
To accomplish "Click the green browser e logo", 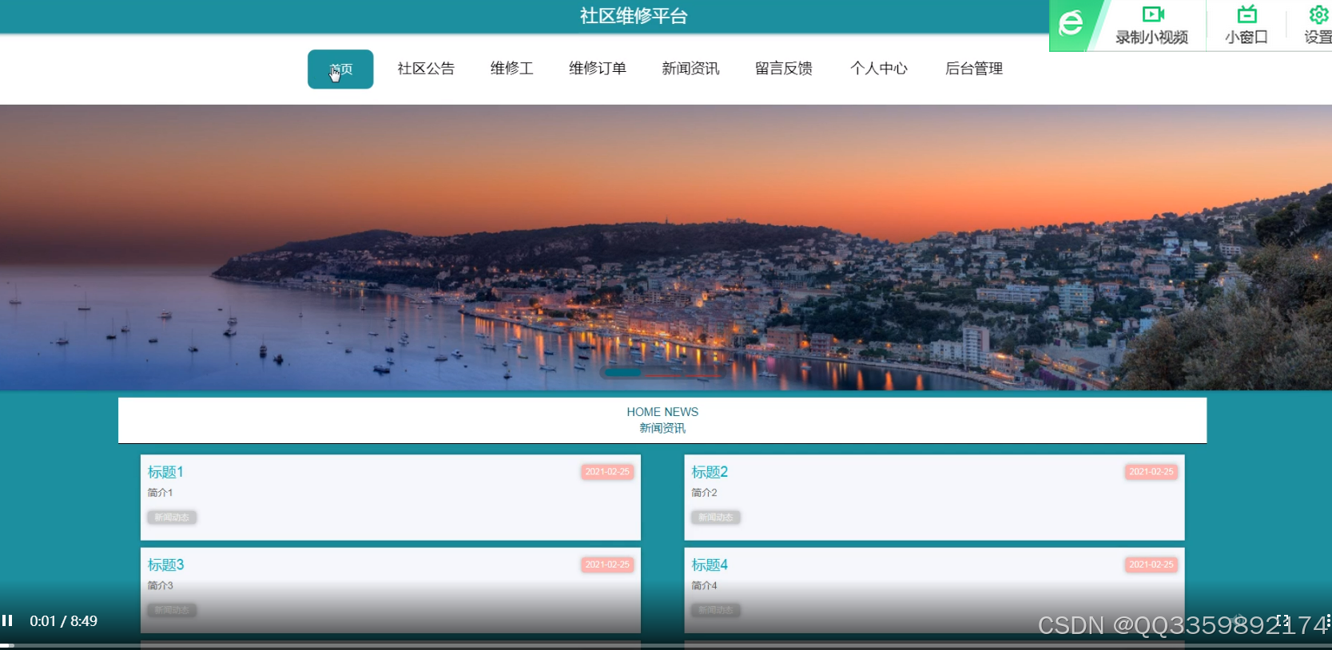I will click(x=1071, y=23).
